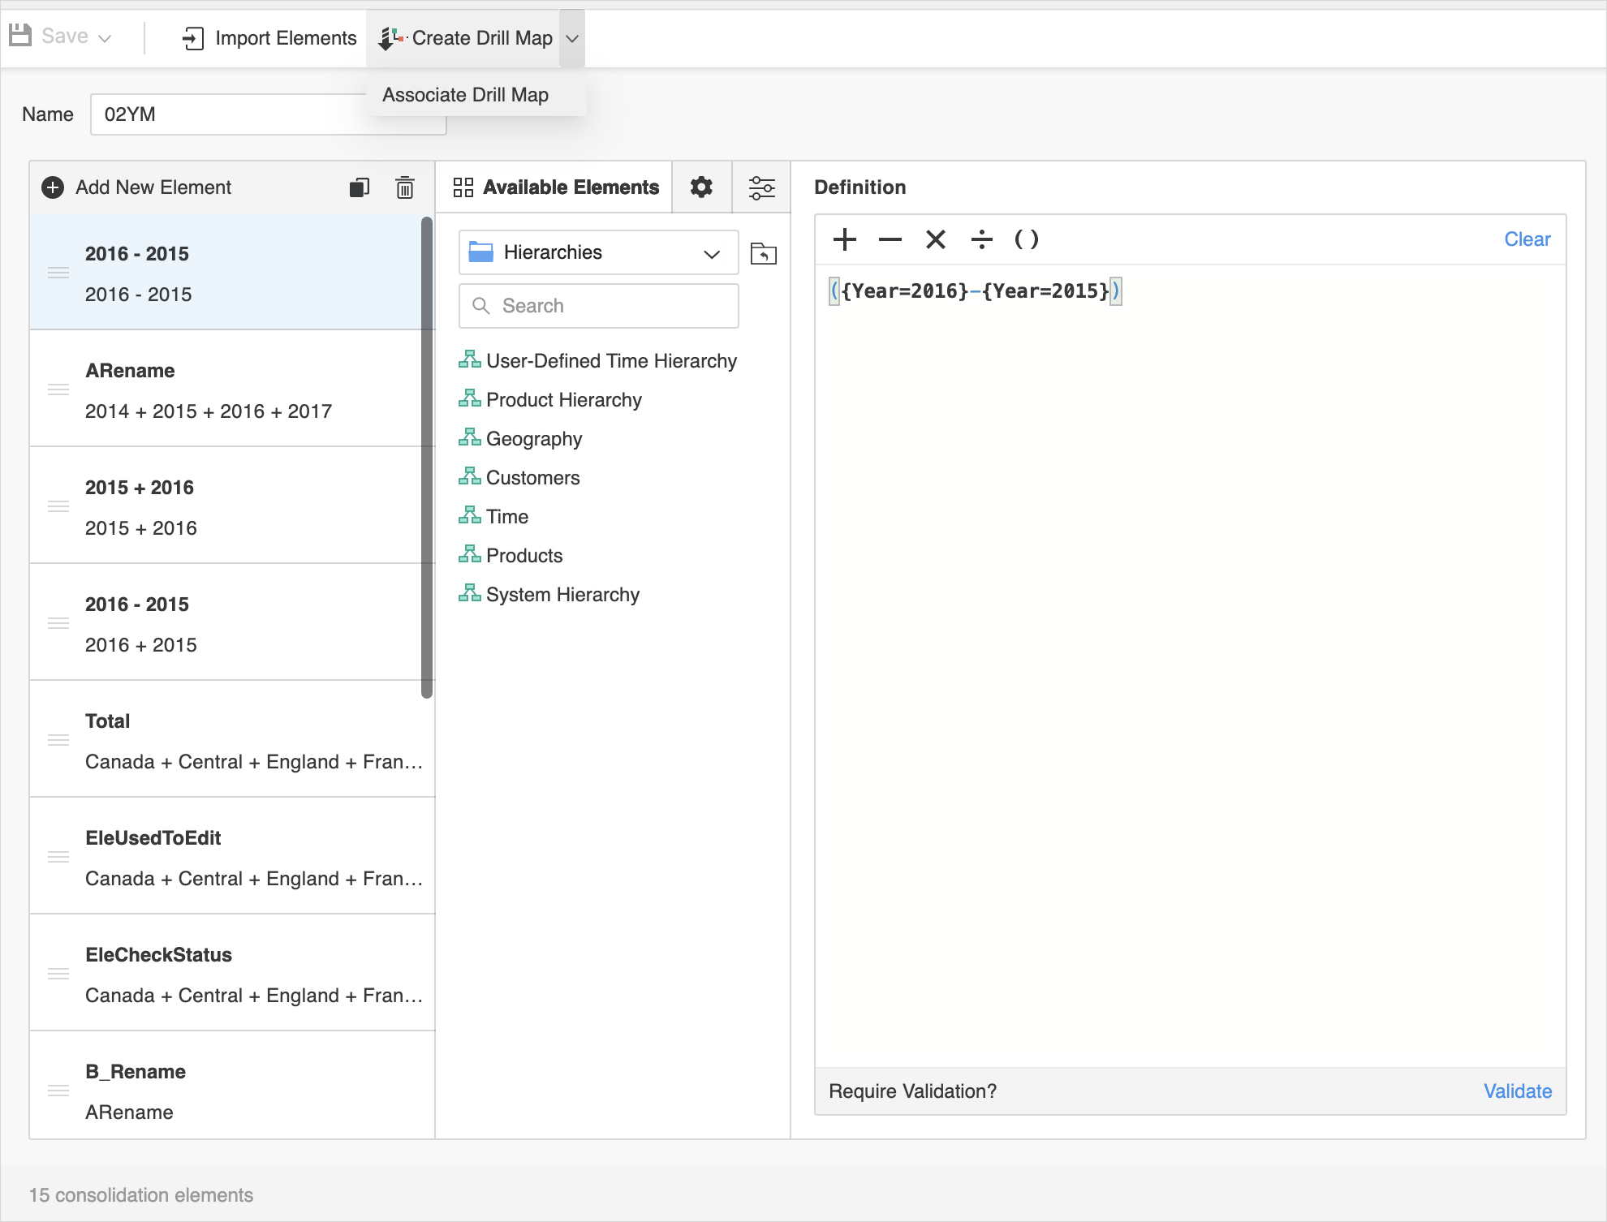Open the gear settings tab

click(x=701, y=187)
